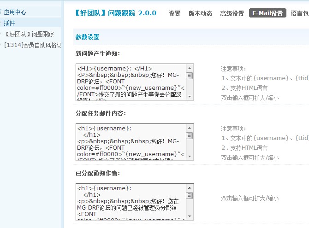Click inside the 新问题产生通知 text area

click(131, 82)
